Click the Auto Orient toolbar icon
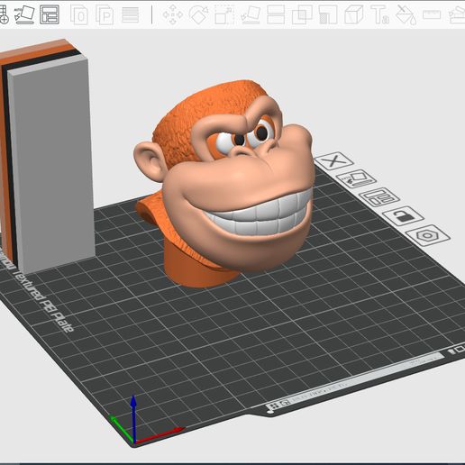465x465 pixels. pos(24,14)
